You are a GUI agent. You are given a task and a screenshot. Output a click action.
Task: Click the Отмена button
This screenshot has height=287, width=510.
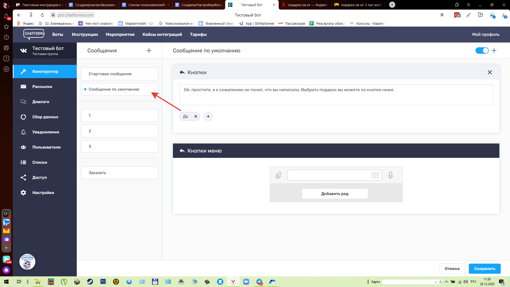(x=452, y=269)
